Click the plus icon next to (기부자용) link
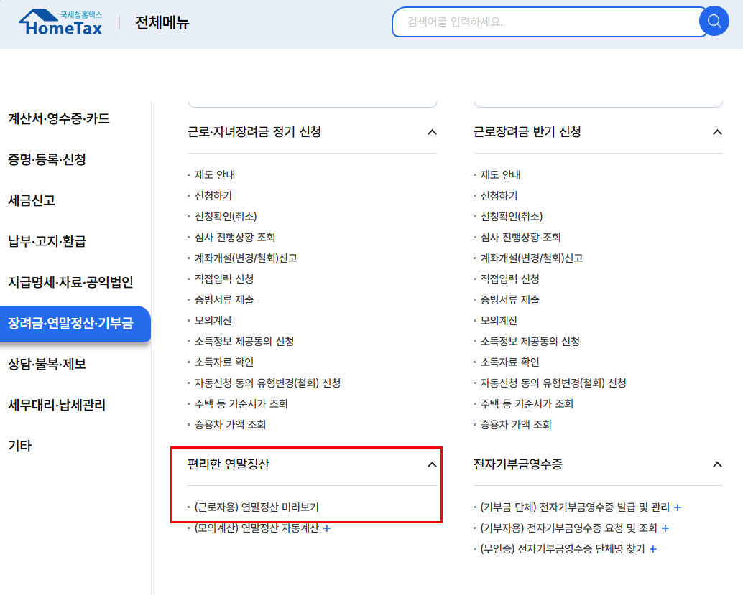 point(665,528)
